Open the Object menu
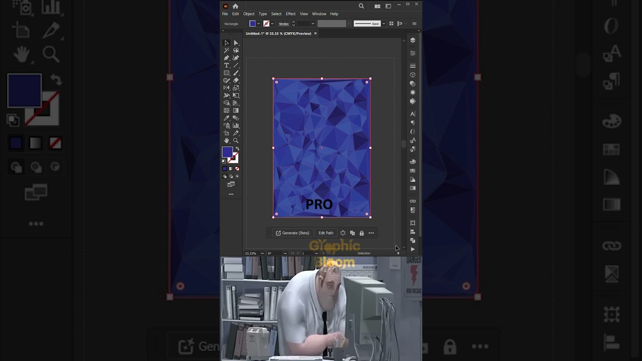Viewport: 642px width, 361px height. (x=249, y=14)
